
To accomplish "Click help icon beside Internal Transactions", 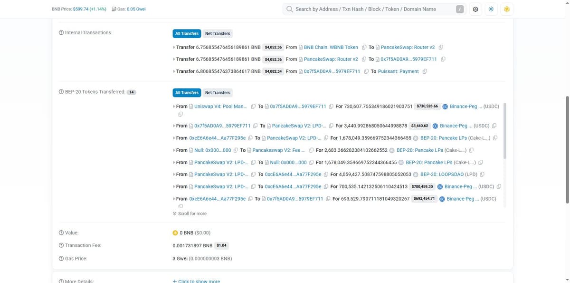I will tap(61, 33).
